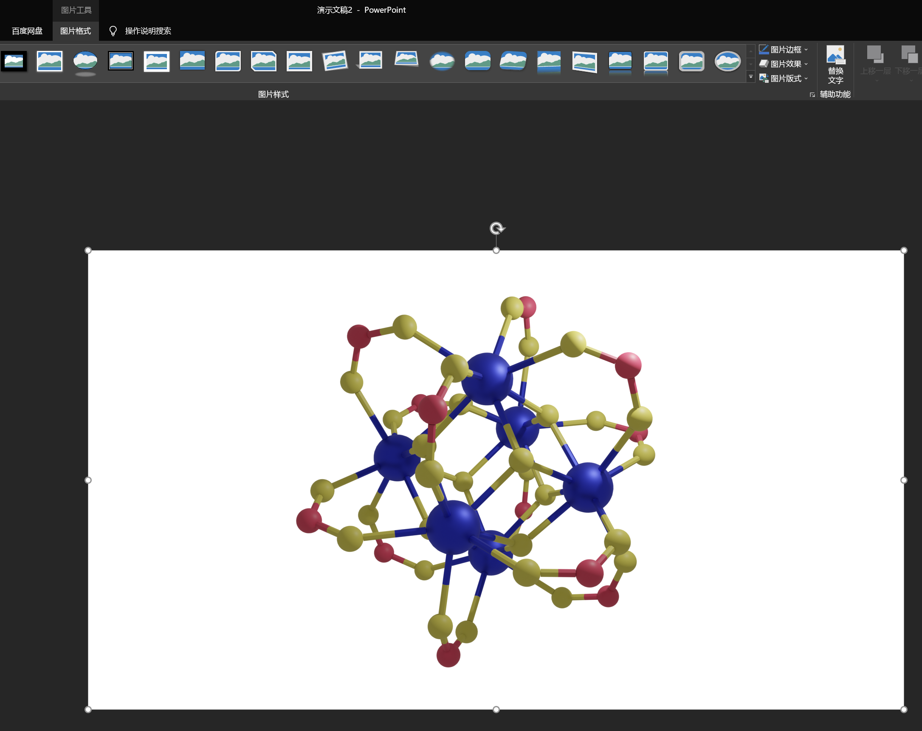
Task: Expand the picture styles gallery more arrow
Action: click(750, 77)
